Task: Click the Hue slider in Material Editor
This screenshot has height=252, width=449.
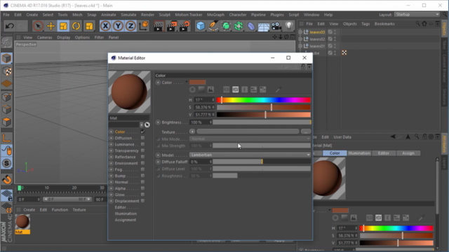Action: pos(264,99)
